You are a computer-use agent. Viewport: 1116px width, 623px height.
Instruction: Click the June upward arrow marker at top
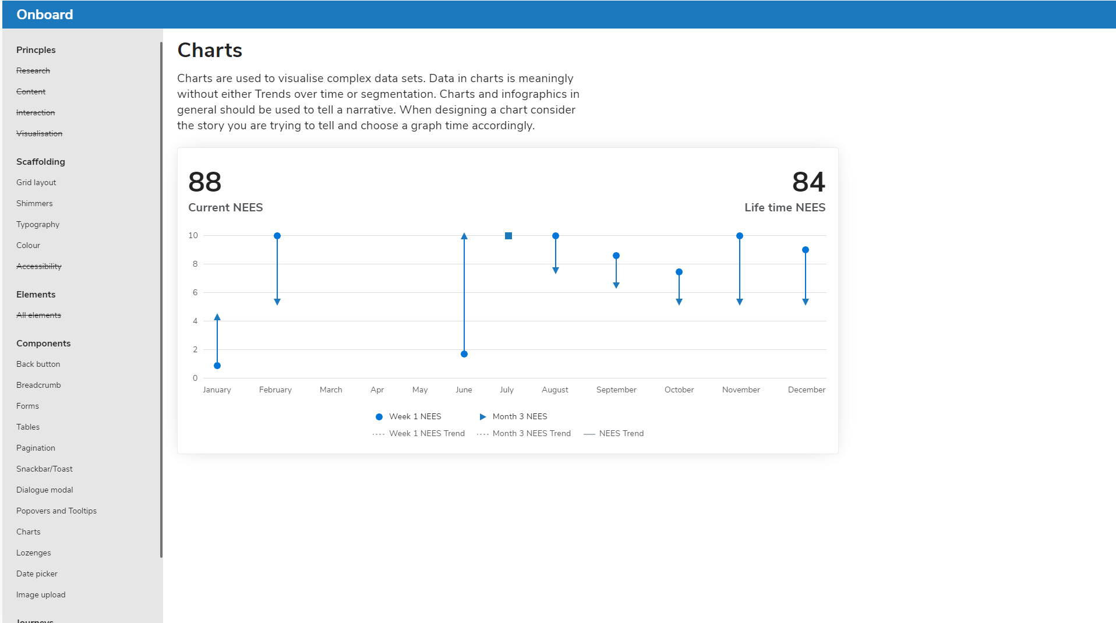pyautogui.click(x=464, y=236)
